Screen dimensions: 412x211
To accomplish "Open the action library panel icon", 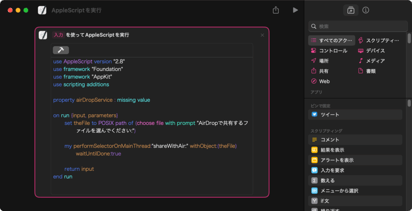I will (x=351, y=10).
